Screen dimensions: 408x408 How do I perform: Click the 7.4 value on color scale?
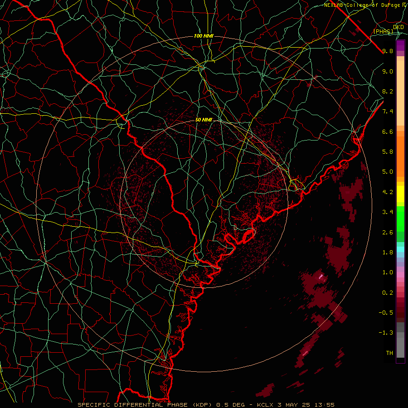pyautogui.click(x=388, y=112)
